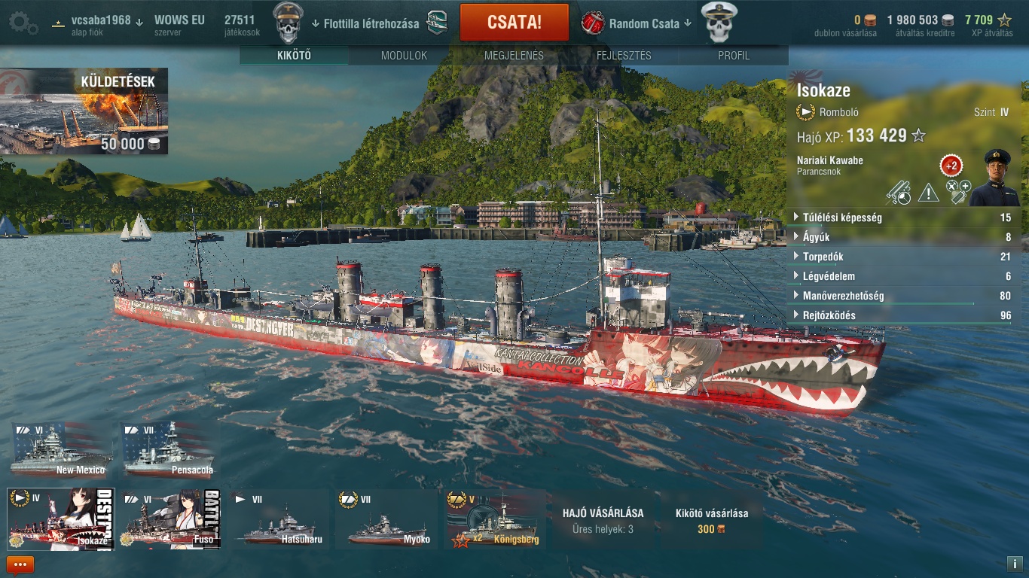Click the captain skull icon beside Random Csata
Screen dimensions: 1029x578
click(x=719, y=23)
